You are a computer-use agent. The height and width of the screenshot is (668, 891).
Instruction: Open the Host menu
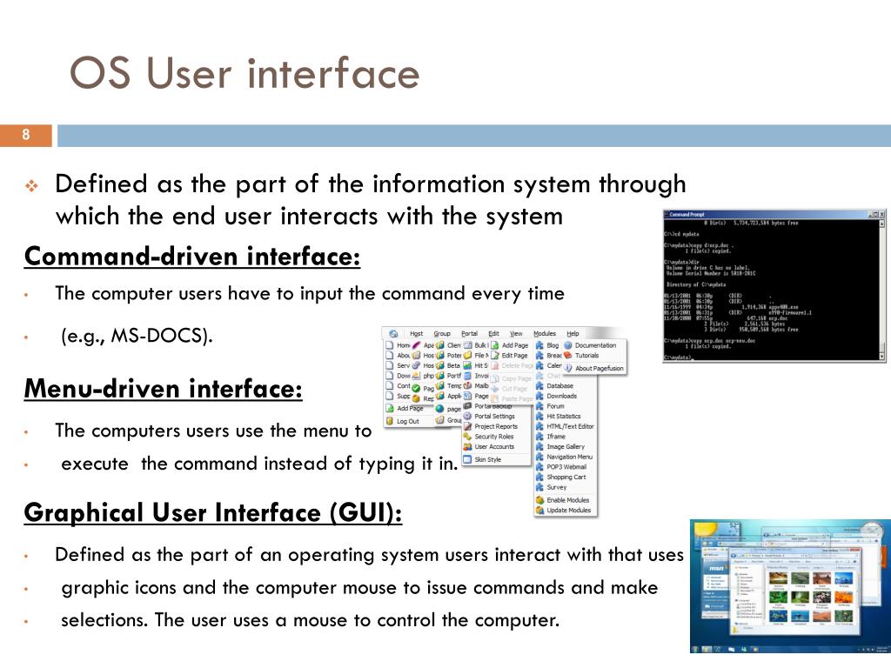coord(417,333)
